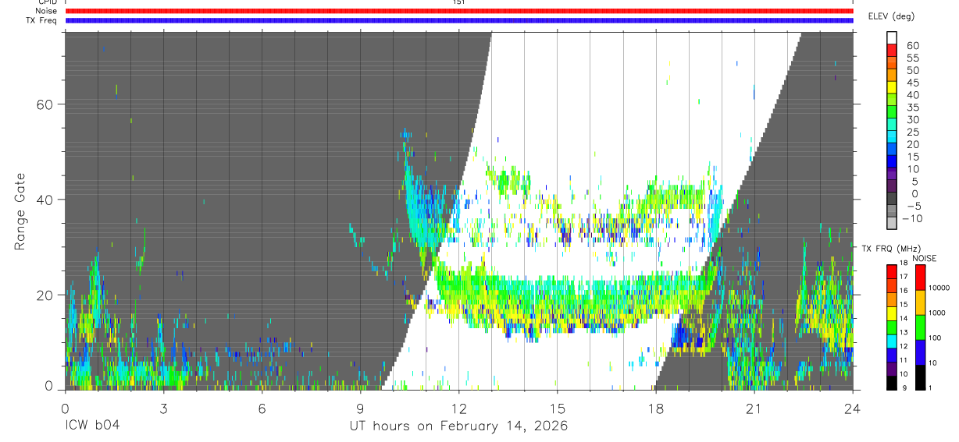The width and height of the screenshot is (959, 442).
Task: Click the '1000' NOISE colorbar label
Action: pyautogui.click(x=937, y=313)
